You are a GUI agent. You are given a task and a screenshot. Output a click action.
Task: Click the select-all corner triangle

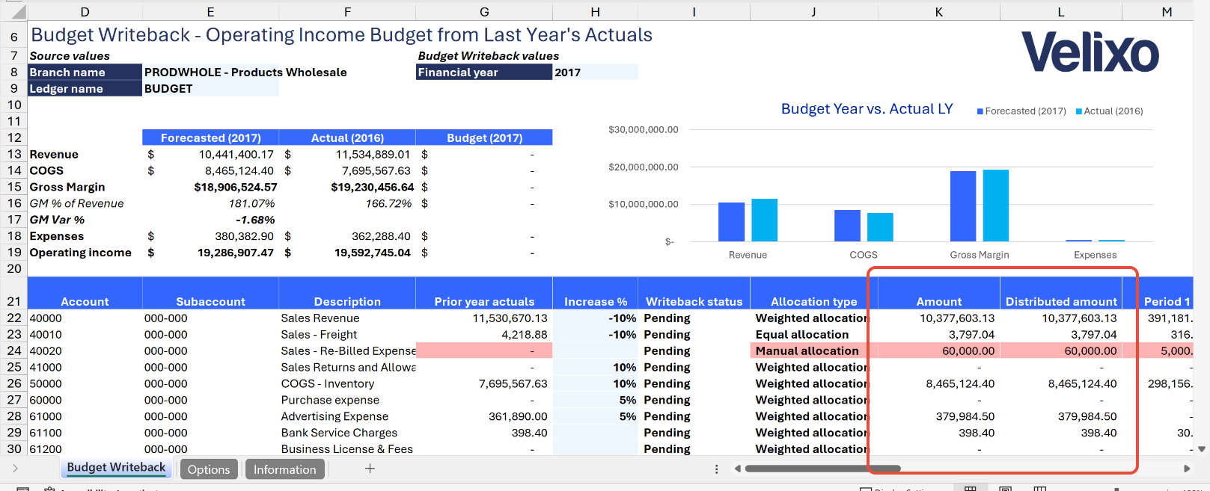[19, 12]
